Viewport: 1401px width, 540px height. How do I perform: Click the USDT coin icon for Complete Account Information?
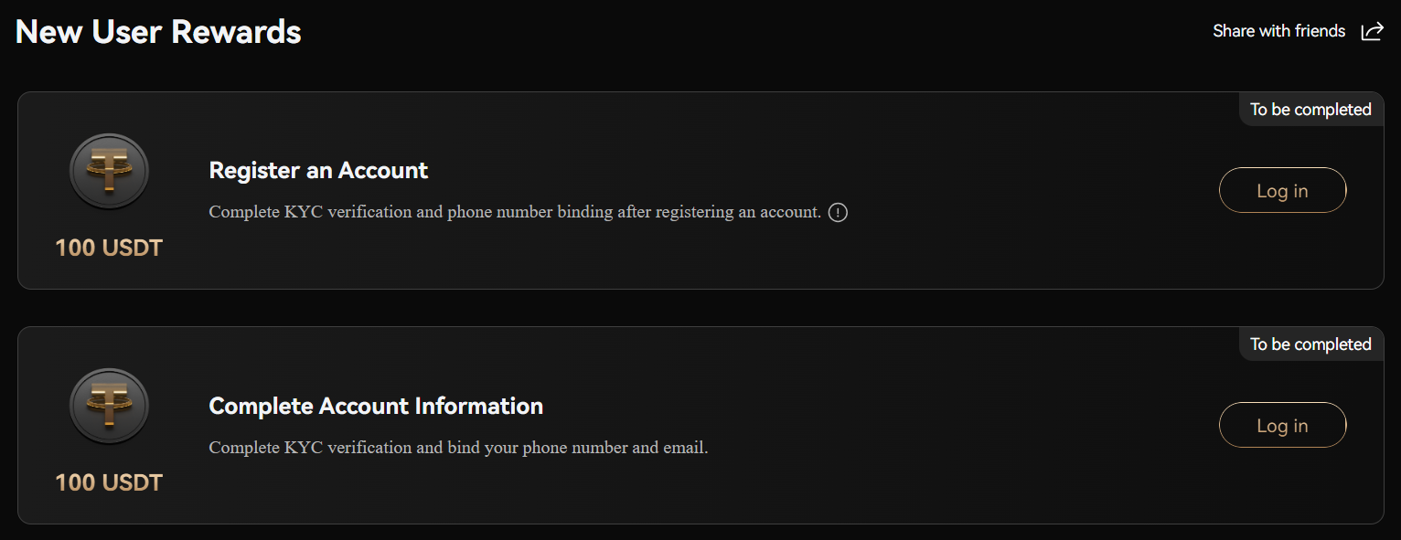(x=109, y=407)
